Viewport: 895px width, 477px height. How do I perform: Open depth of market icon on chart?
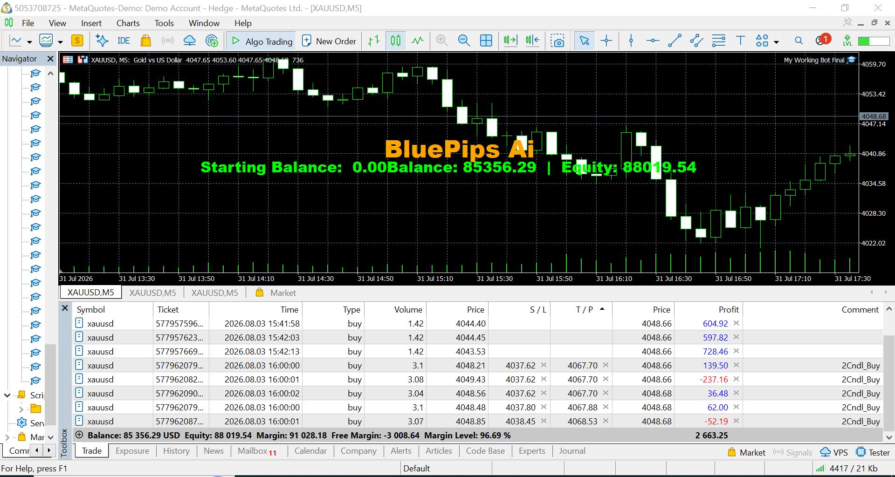[x=83, y=60]
